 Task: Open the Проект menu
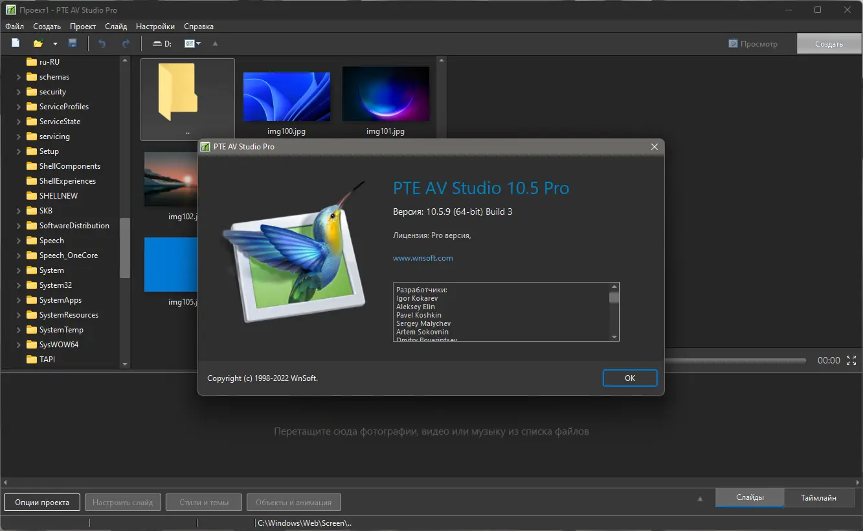(83, 27)
